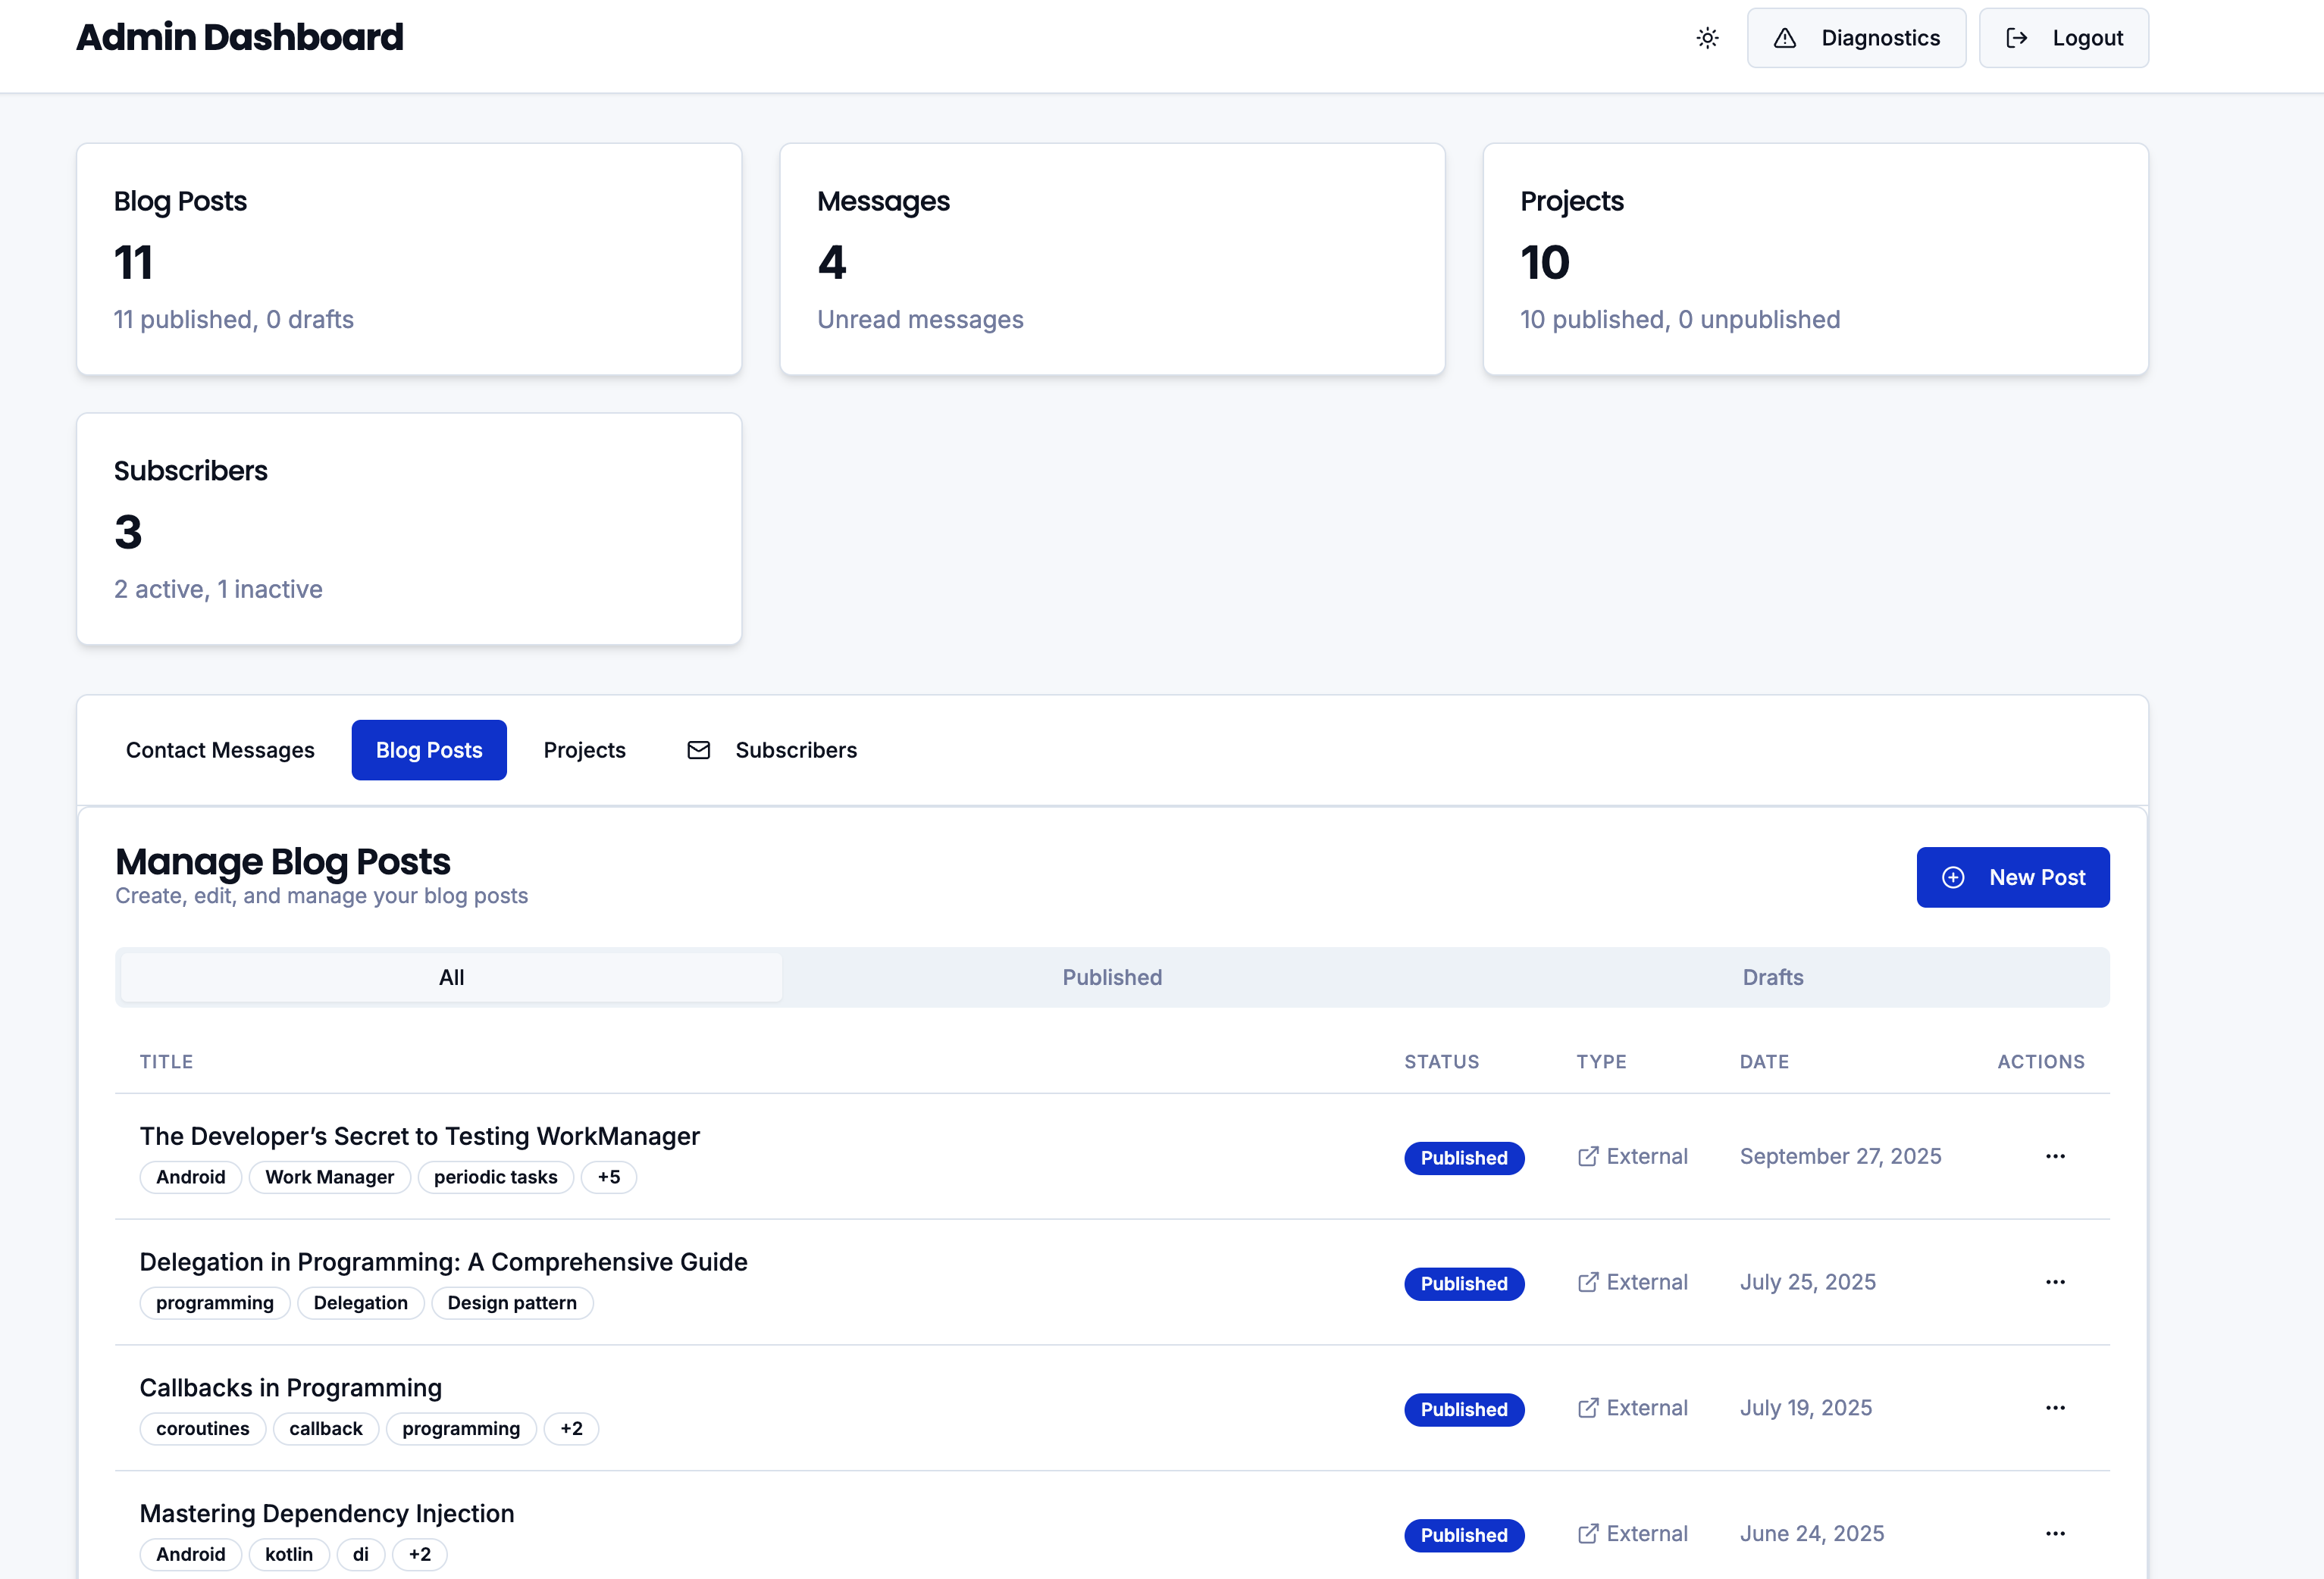Click External link icon for WorkManager post
The height and width of the screenshot is (1579, 2324).
click(x=1587, y=1156)
